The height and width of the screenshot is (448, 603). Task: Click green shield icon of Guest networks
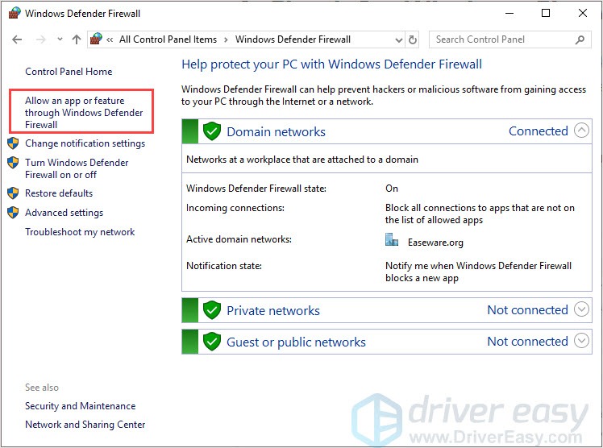(212, 342)
